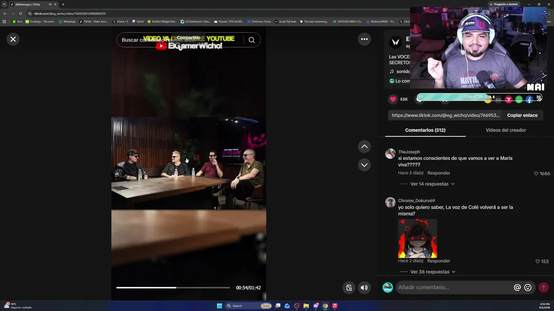
Task: Open the Duolingo bookmark
Action: [x=40, y=22]
